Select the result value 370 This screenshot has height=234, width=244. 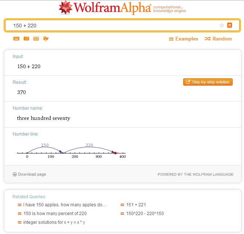point(21,92)
